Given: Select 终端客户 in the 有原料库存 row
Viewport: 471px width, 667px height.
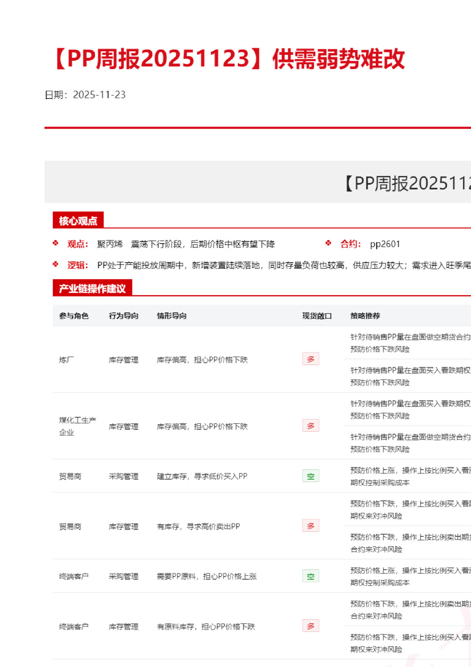Looking at the screenshot, I should pos(74,627).
